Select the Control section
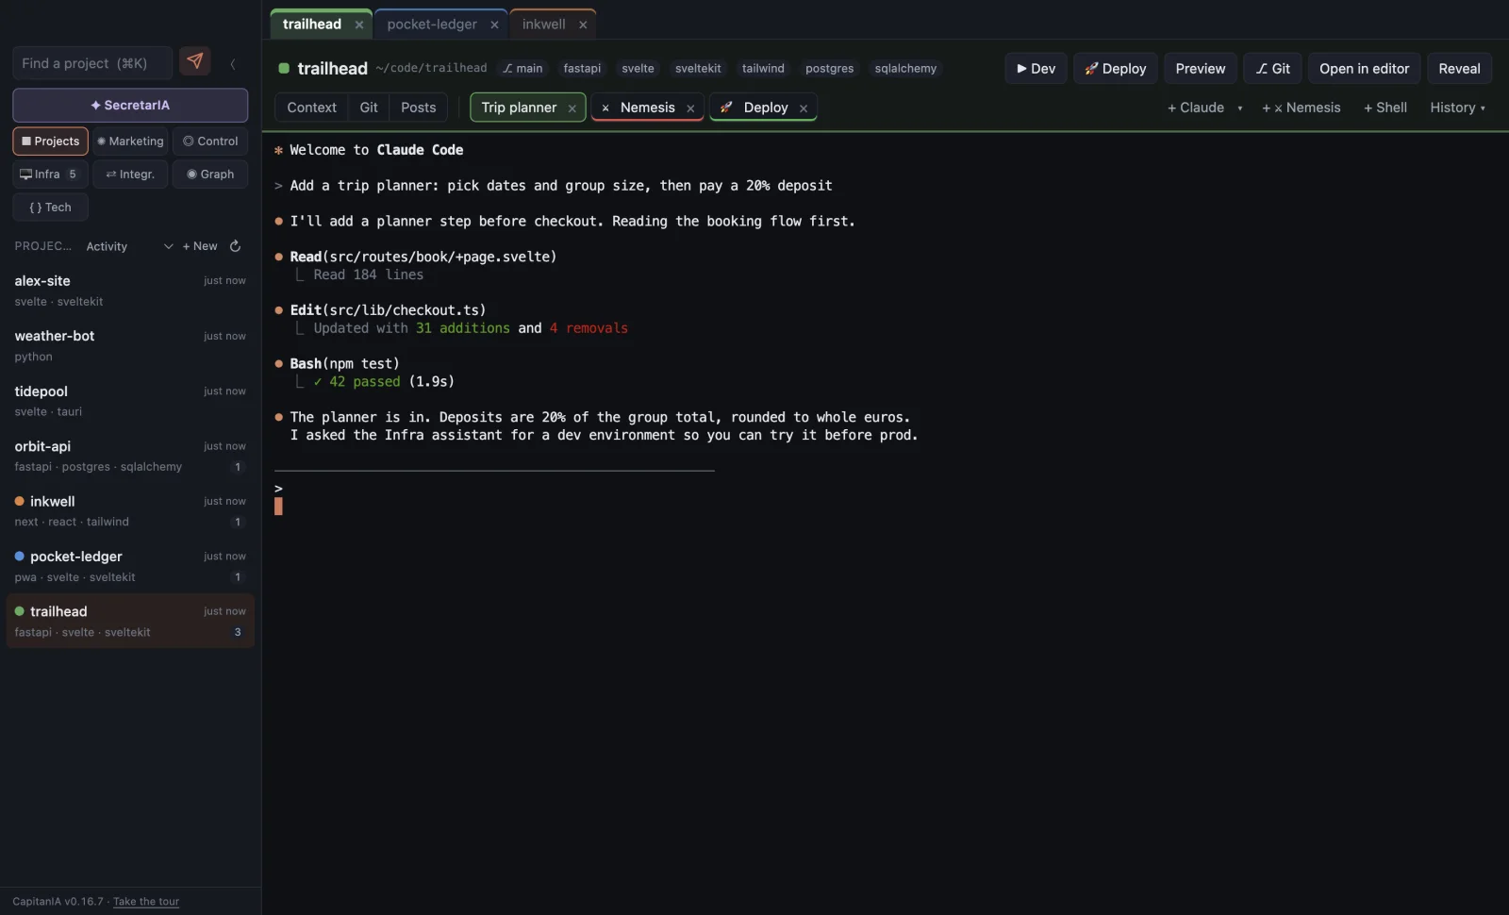Viewport: 1509px width, 915px height. pyautogui.click(x=210, y=141)
